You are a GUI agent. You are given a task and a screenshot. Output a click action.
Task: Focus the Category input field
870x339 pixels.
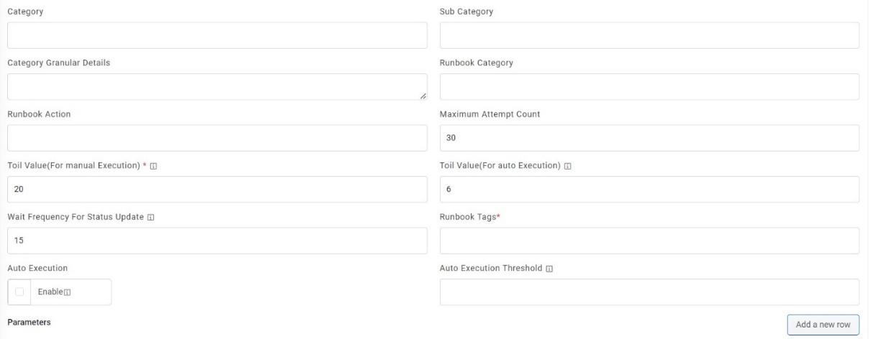(217, 35)
